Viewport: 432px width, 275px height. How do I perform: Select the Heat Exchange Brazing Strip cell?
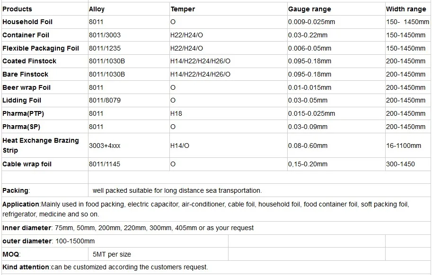[x=41, y=145]
